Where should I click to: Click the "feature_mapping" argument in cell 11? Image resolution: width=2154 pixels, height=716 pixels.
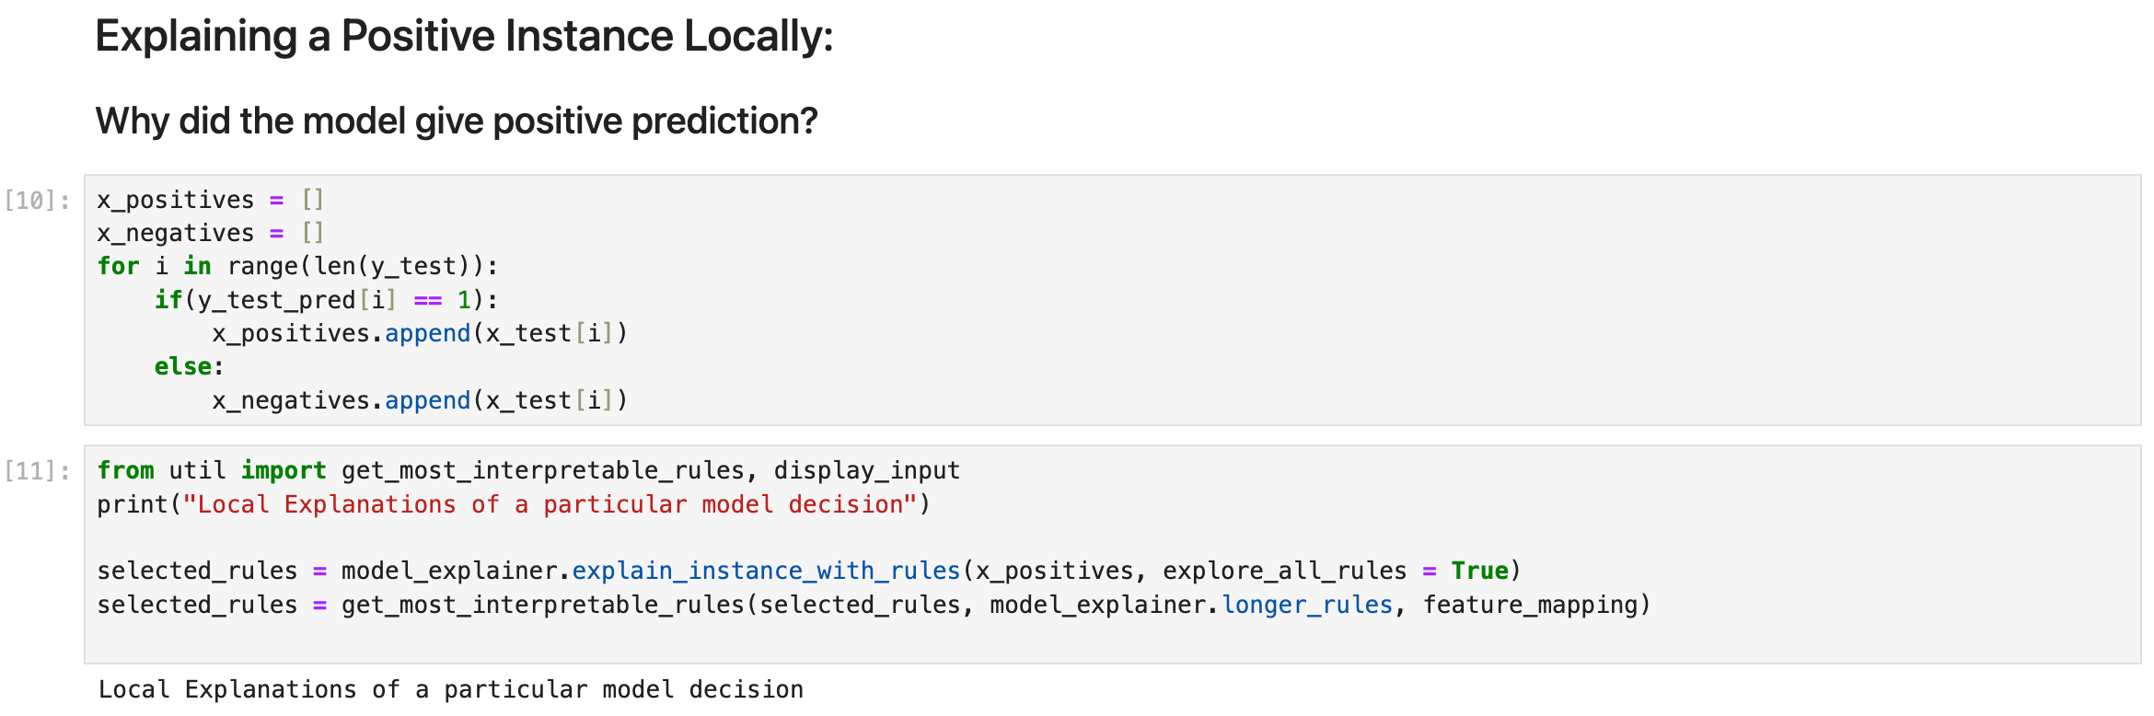[1530, 605]
